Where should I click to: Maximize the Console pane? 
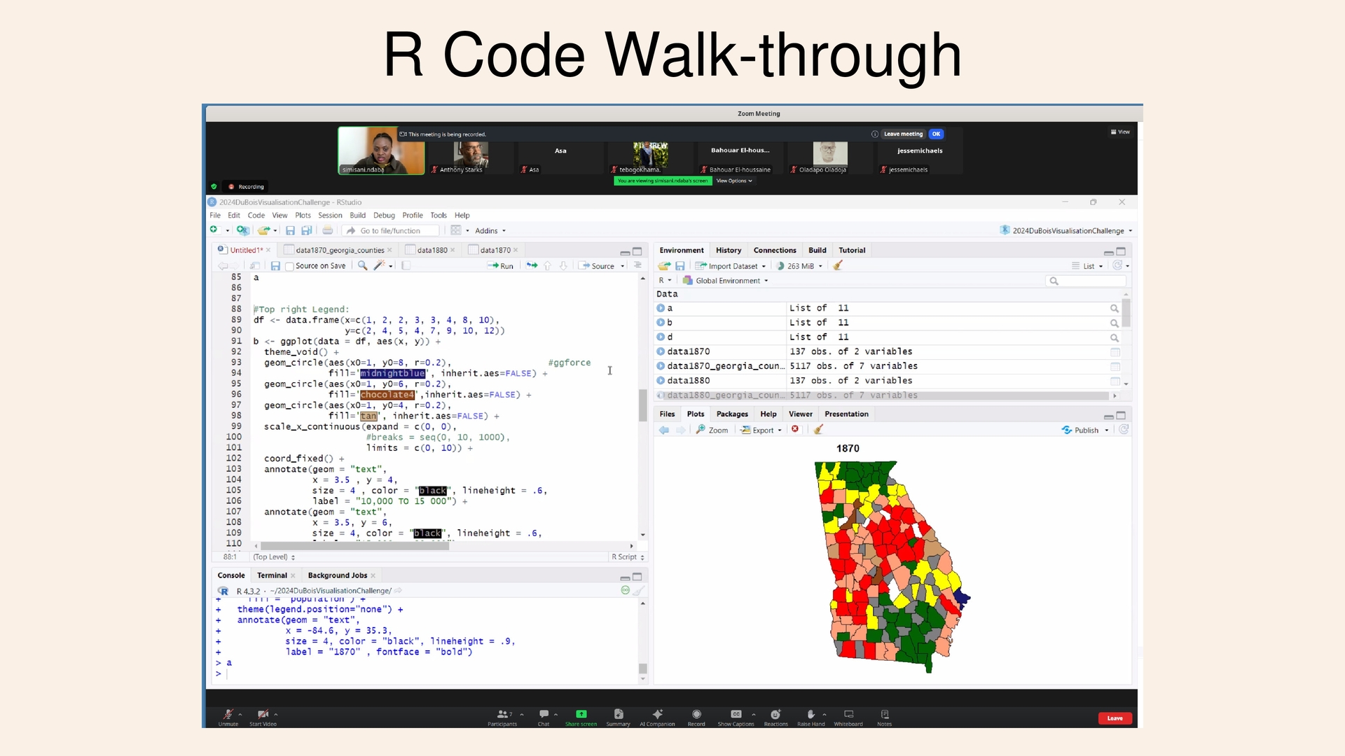(637, 577)
